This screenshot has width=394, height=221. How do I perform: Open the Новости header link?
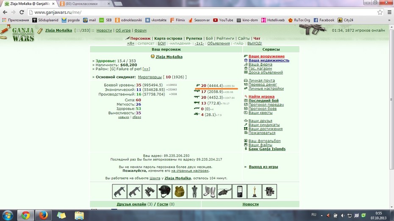[104, 30]
